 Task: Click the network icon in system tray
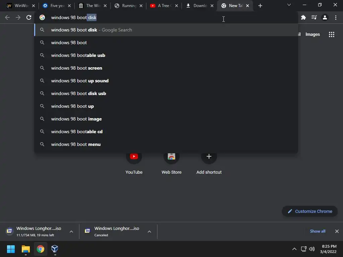pyautogui.click(x=303, y=249)
